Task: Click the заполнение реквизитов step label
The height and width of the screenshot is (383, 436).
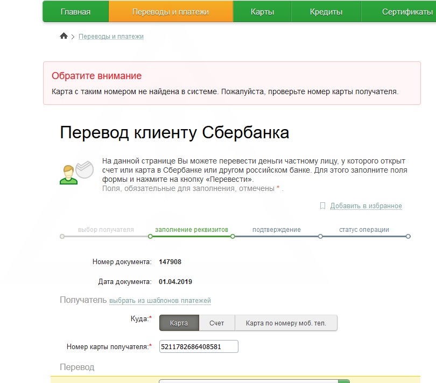Action: [x=192, y=230]
